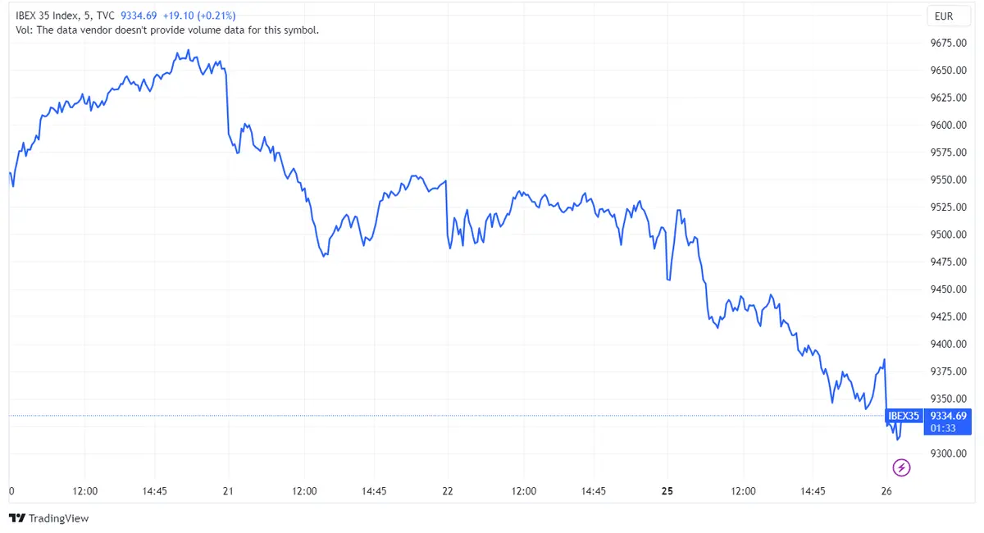Click the TradingView logo icon

click(15, 518)
